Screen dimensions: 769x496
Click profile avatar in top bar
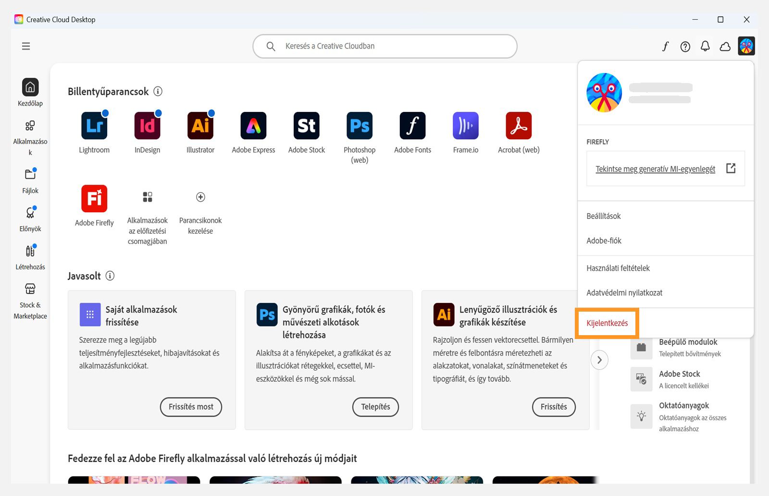click(x=746, y=46)
